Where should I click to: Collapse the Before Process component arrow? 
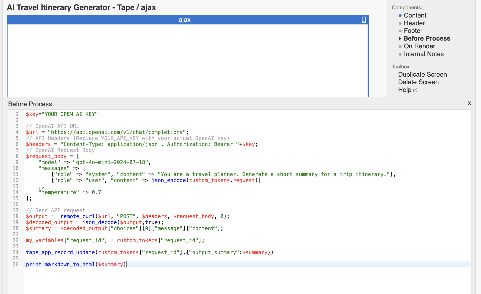tap(400, 39)
